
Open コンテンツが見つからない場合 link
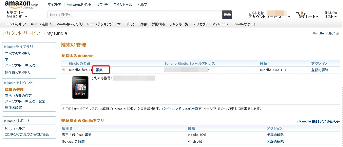coord(27,135)
